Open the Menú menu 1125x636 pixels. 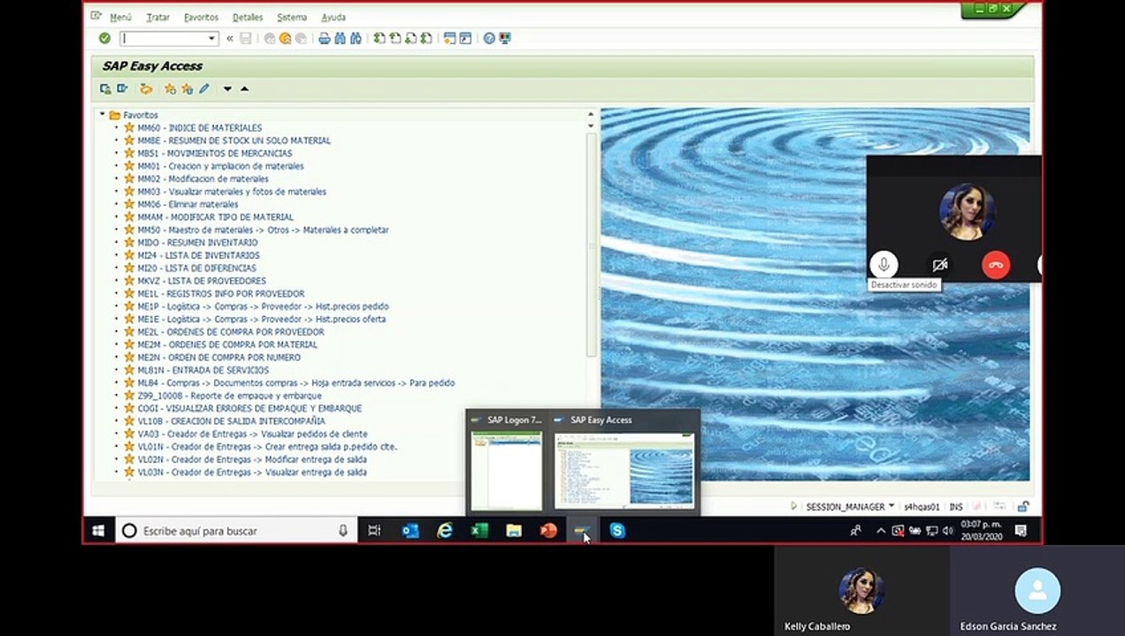120,17
